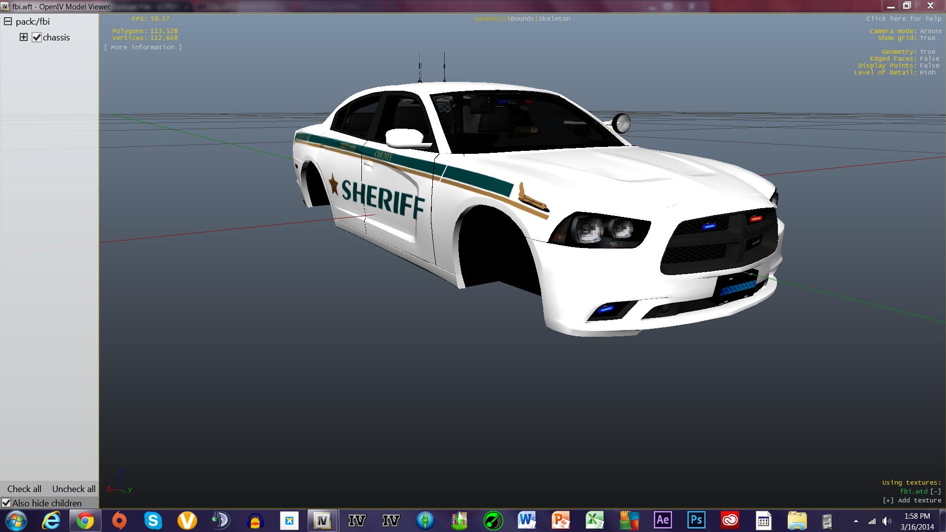Expand the chassis tree node

pyautogui.click(x=23, y=37)
